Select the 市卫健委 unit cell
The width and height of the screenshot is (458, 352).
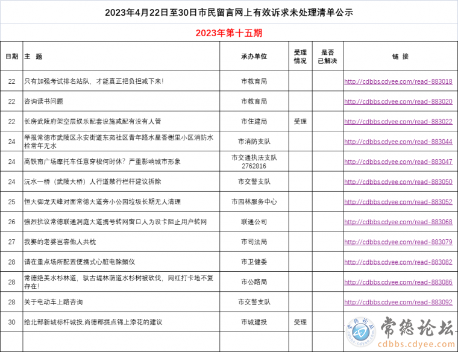click(x=254, y=262)
